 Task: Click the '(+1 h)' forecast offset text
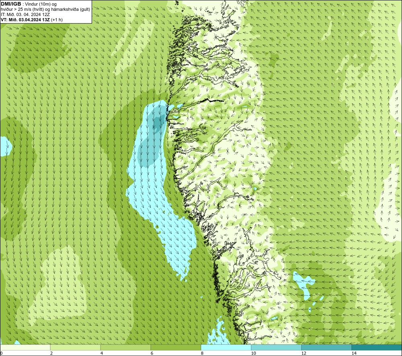point(57,20)
